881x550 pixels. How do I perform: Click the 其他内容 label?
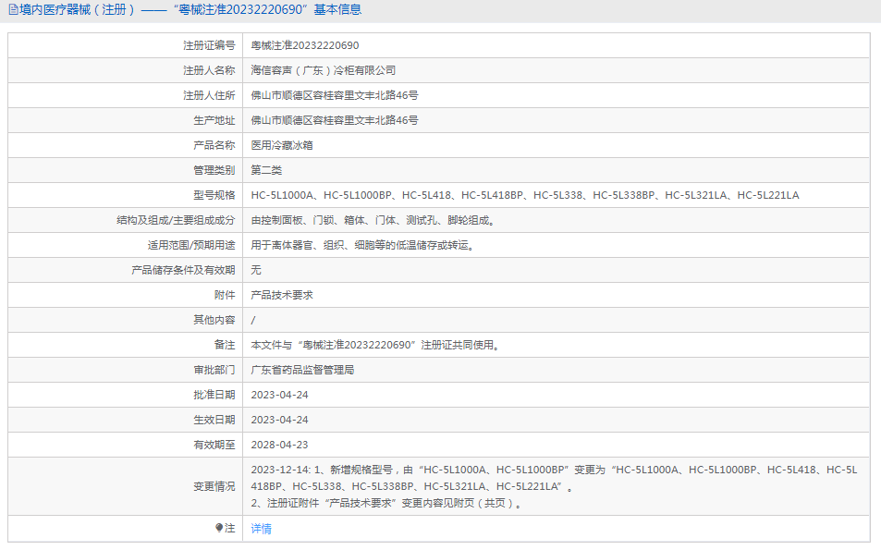click(x=214, y=320)
